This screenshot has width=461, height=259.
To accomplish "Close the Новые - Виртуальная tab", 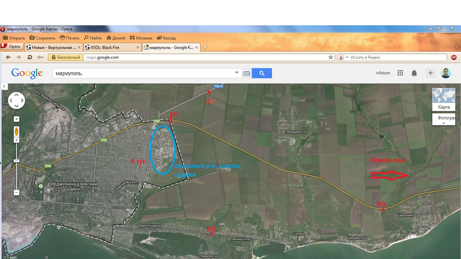I will (x=79, y=48).
